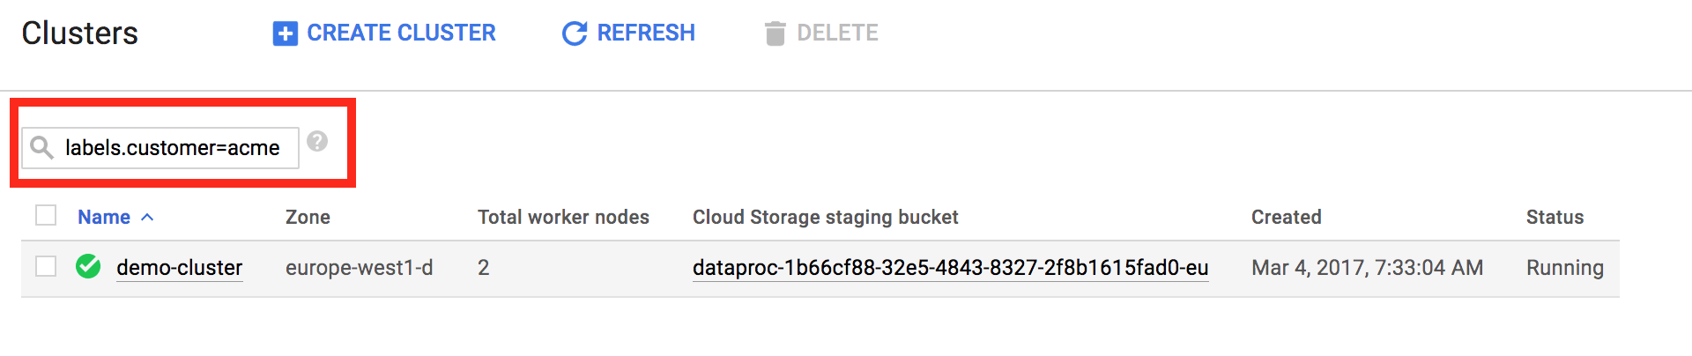
Task: Open the filter help question mark
Action: point(317,141)
